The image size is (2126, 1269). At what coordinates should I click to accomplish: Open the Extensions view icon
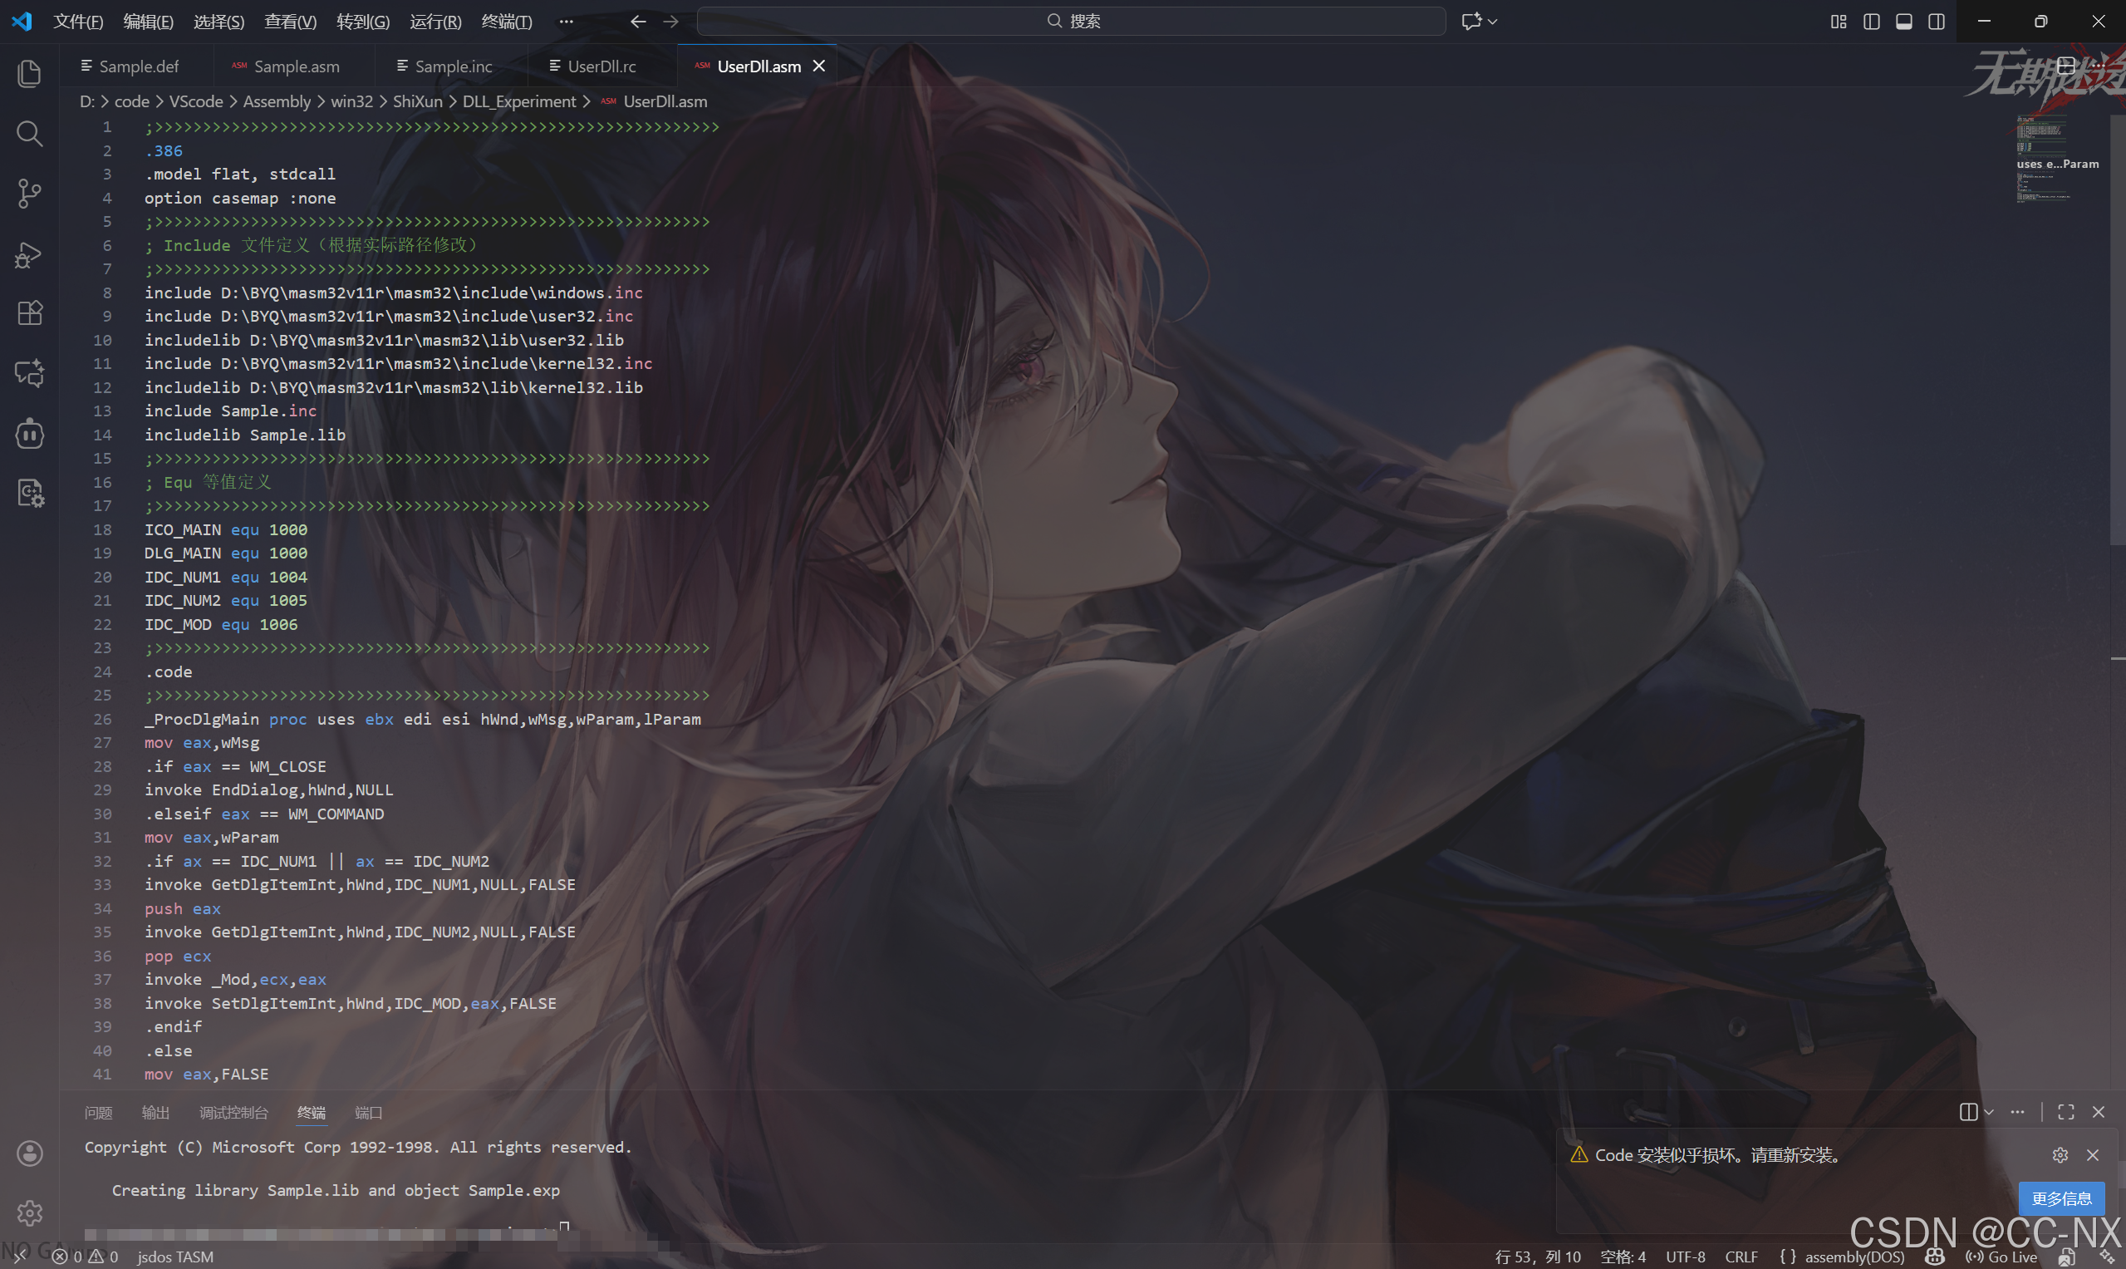(29, 313)
